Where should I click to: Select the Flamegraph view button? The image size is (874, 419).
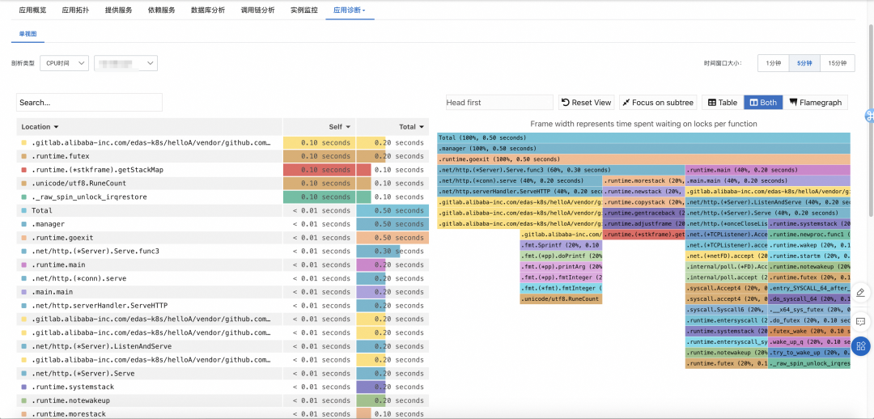coord(816,103)
